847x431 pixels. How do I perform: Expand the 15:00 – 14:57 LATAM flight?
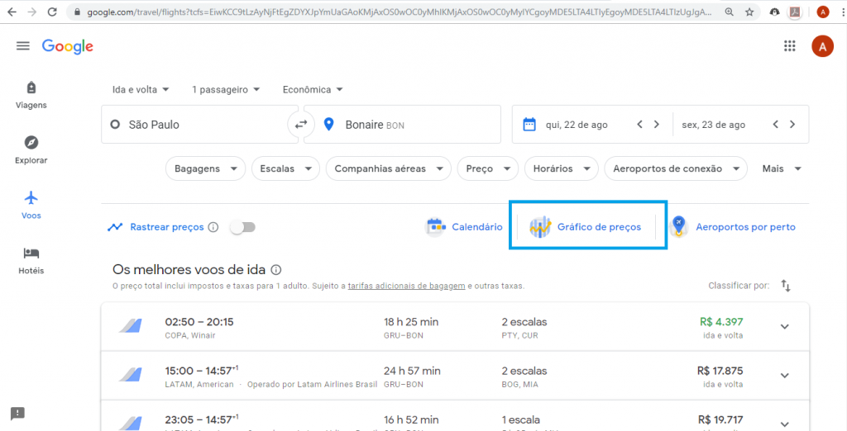point(785,376)
